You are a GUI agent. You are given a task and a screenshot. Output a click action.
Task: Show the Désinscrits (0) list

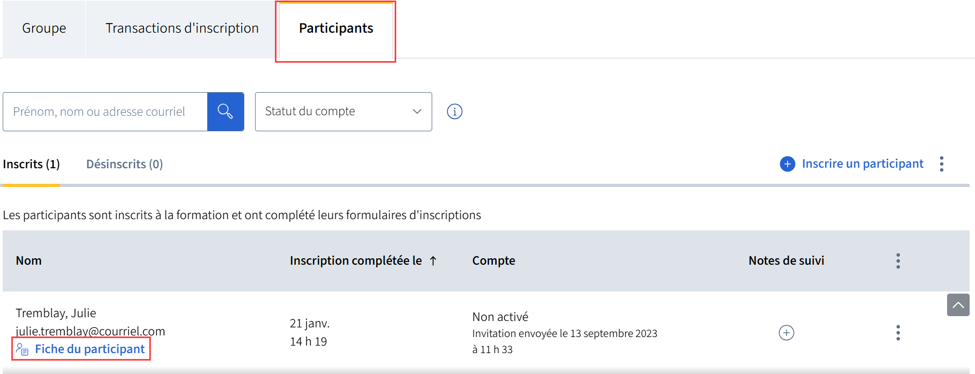(x=125, y=164)
